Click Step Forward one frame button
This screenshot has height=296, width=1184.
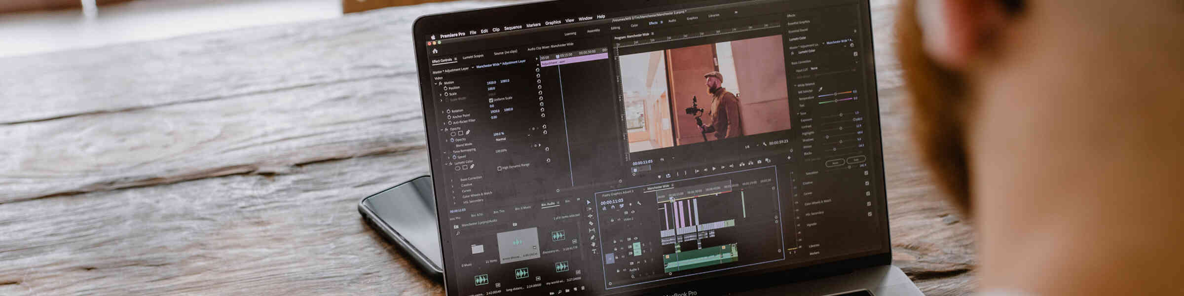coord(723,168)
